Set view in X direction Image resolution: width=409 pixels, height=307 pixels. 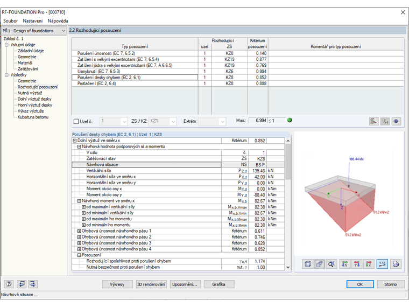click(x=345, y=264)
